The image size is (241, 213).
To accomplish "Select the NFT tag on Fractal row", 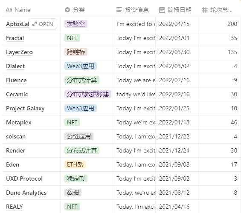I will [x=72, y=38].
